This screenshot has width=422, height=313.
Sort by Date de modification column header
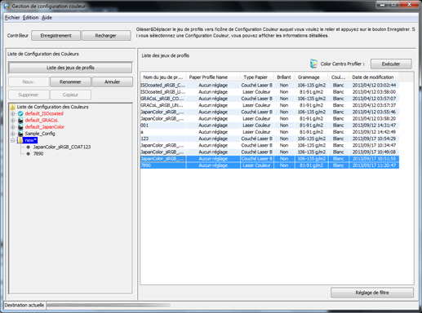pyautogui.click(x=374, y=77)
